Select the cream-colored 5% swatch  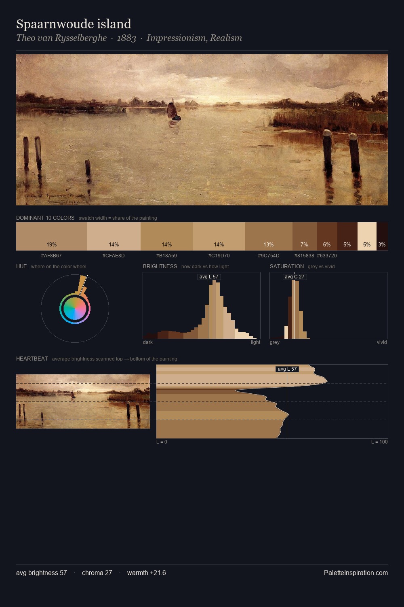click(x=367, y=236)
